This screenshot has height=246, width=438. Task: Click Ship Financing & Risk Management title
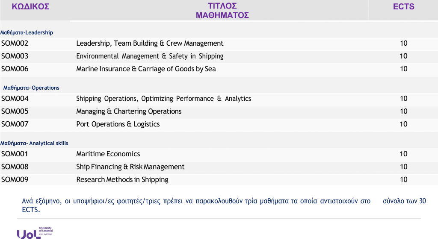(x=130, y=167)
